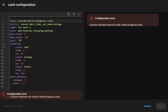Click the unit: "%" line
Screen dimensions: 168x112
pos(16,41)
